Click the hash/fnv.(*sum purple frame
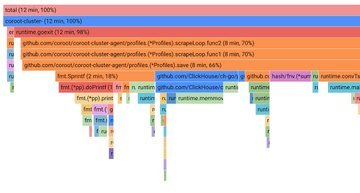Viewport: 360px width, 193px height. [291, 76]
